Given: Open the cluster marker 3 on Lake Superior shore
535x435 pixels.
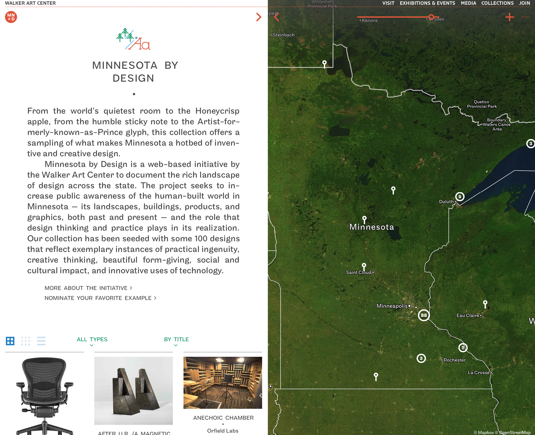Looking at the screenshot, I should [530, 143].
